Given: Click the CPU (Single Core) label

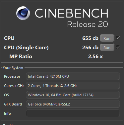Looking at the screenshot, I should pyautogui.click(x=26, y=48).
